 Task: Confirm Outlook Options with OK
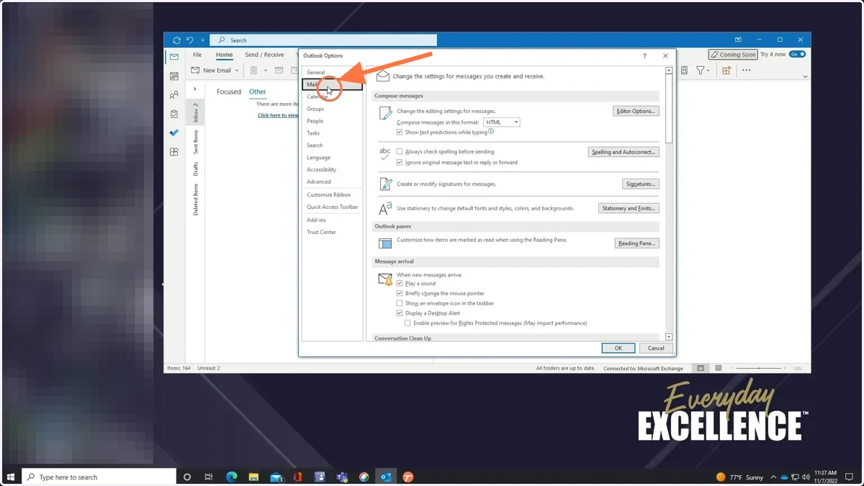(x=618, y=348)
